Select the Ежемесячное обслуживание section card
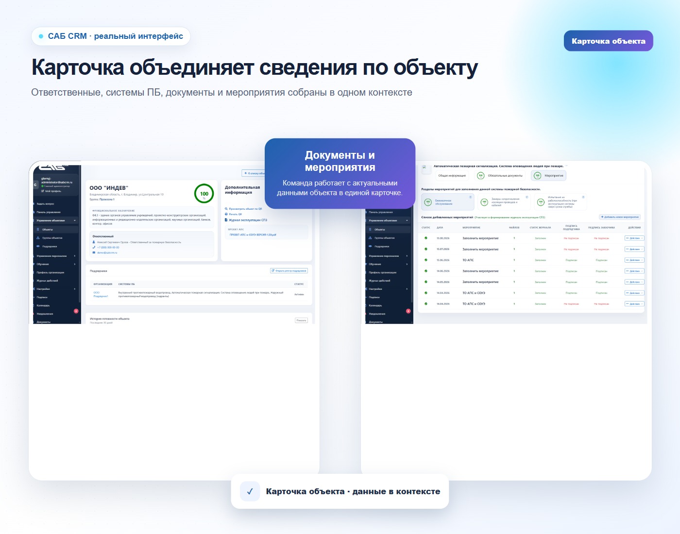The image size is (680, 534). click(448, 202)
